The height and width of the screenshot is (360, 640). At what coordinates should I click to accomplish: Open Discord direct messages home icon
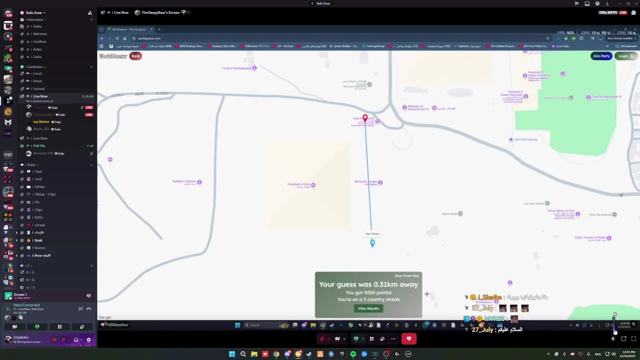tap(8, 13)
